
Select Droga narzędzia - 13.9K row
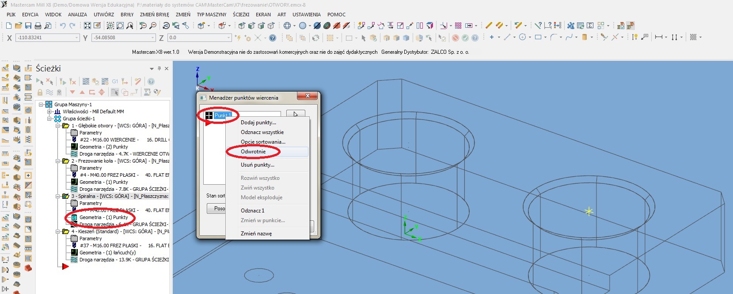124,260
